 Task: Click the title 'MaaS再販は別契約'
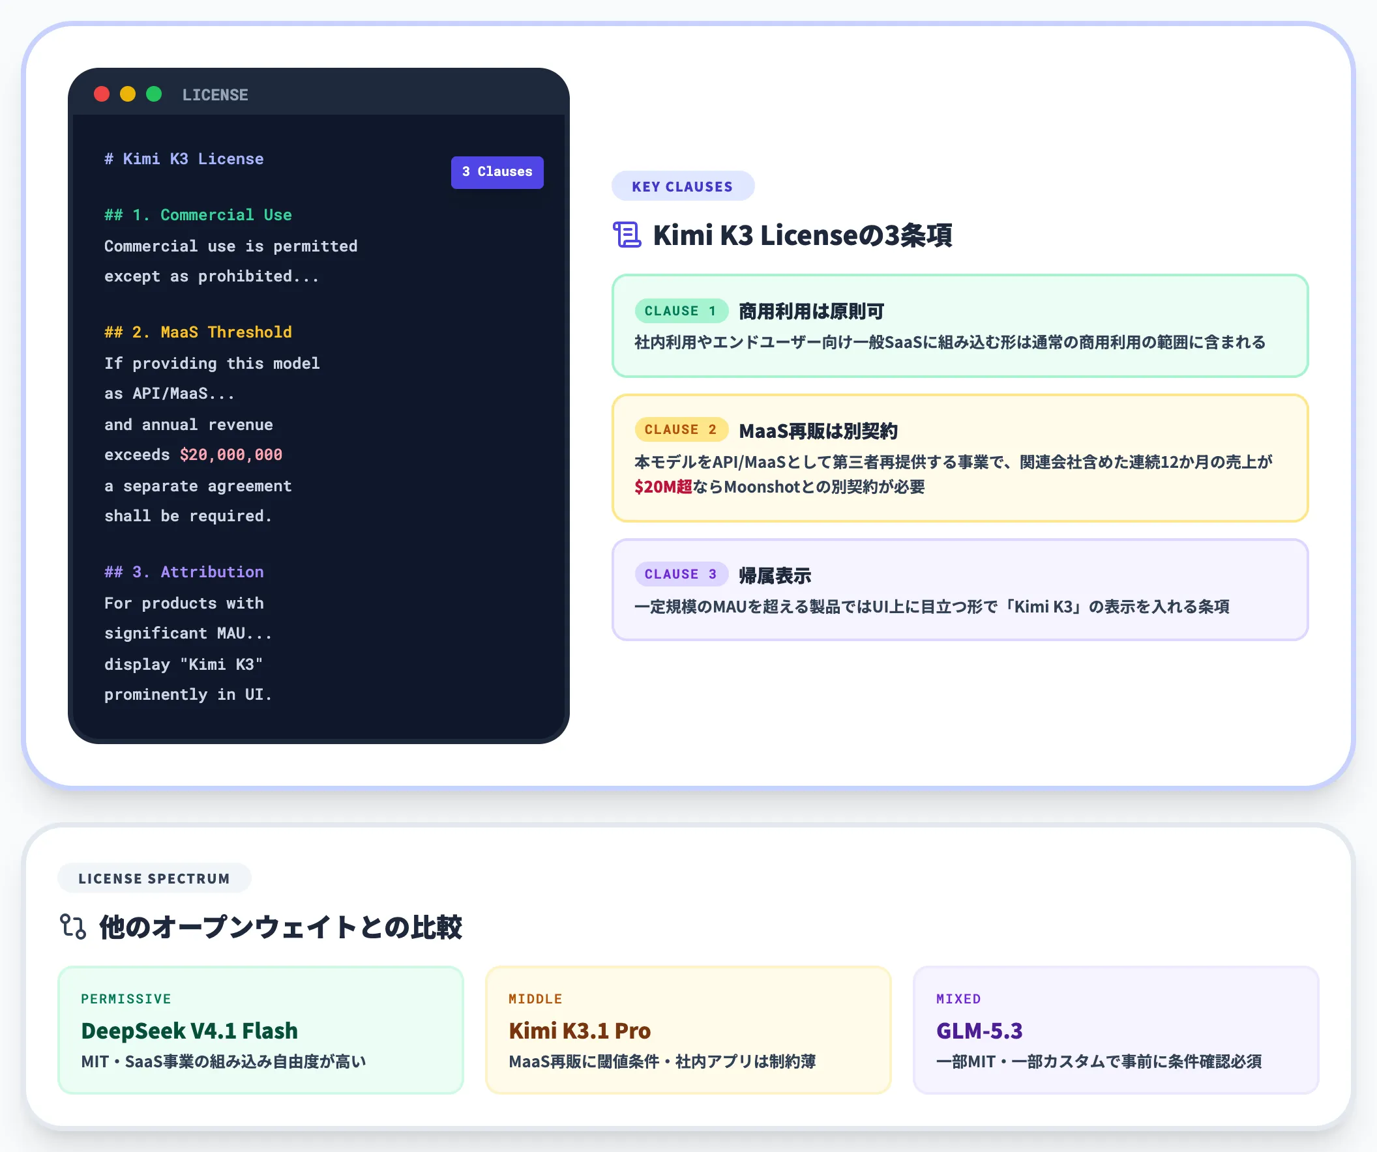pyautogui.click(x=818, y=431)
